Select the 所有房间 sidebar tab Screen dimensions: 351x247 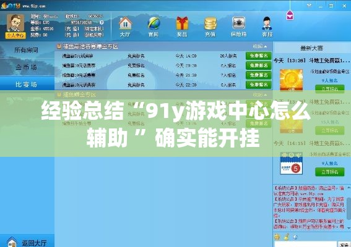pyautogui.click(x=27, y=50)
